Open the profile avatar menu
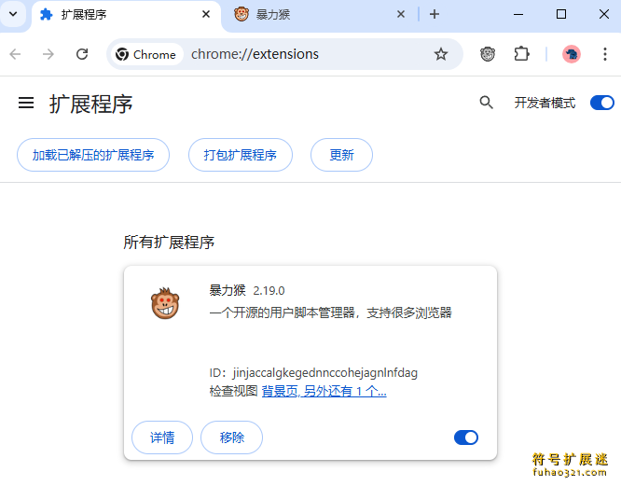Viewport: 621px width, 486px height. click(x=572, y=54)
